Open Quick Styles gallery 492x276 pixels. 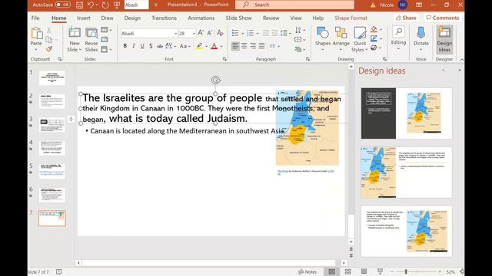click(360, 40)
